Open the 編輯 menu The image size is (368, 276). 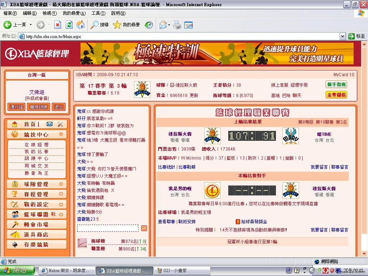pyautogui.click(x=30, y=13)
